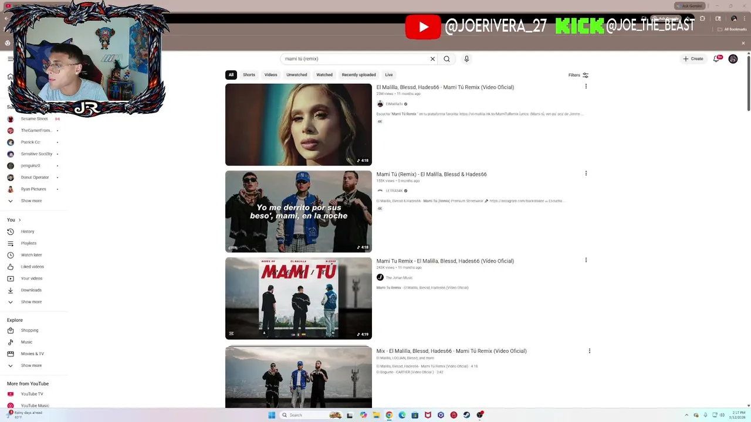
Task: Click the Windows Start button
Action: click(272, 415)
